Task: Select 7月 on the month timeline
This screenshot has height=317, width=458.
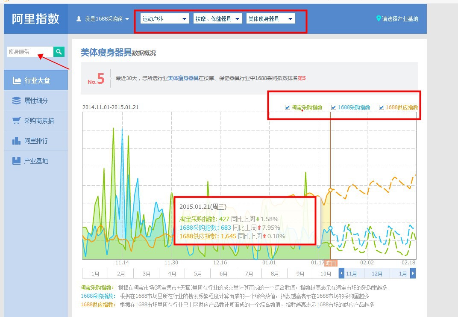Action: pyautogui.click(x=249, y=273)
